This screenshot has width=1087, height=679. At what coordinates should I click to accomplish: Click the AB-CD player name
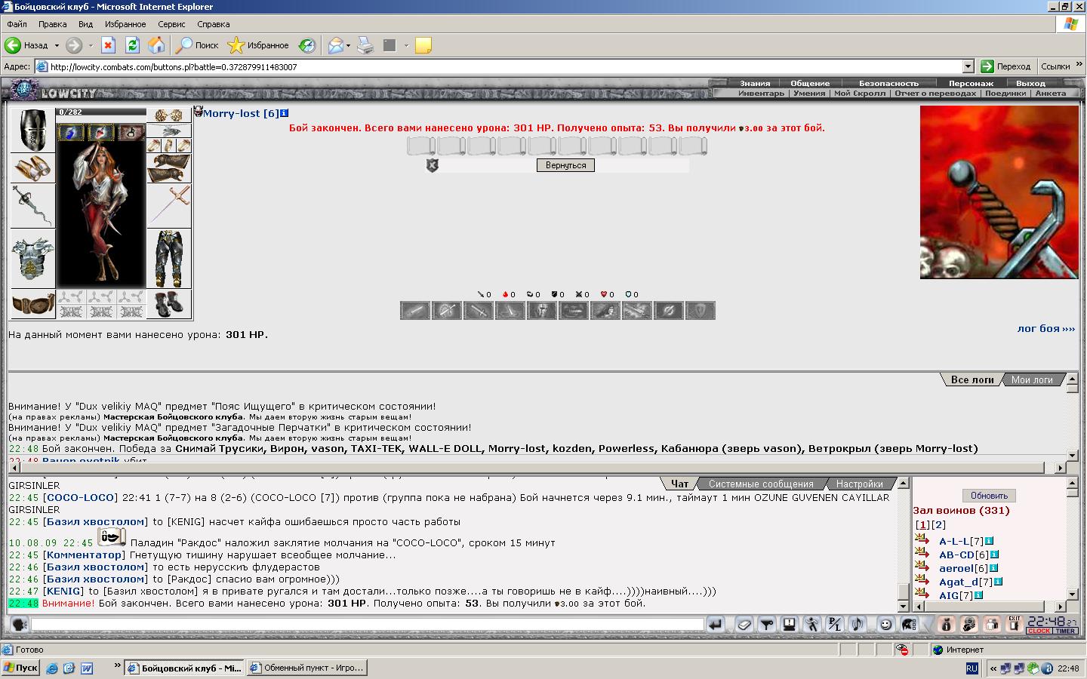956,555
